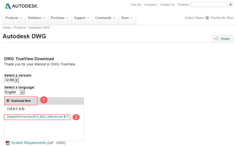The height and width of the screenshot is (147, 236).
Task: Click the Share button label
Action: (x=225, y=39)
